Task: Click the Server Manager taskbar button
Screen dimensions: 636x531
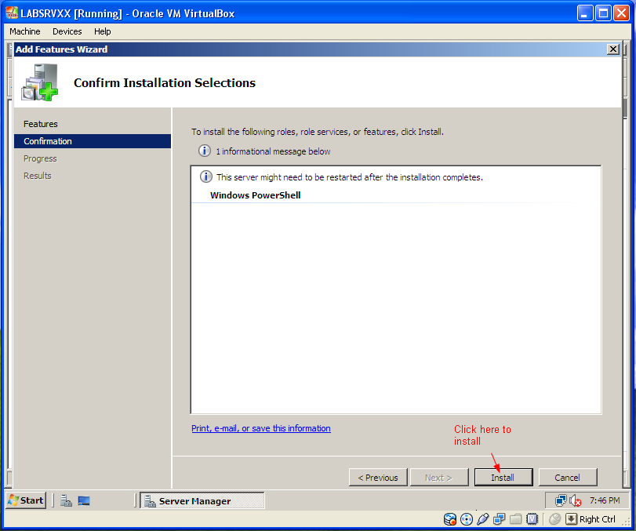Action: [202, 500]
